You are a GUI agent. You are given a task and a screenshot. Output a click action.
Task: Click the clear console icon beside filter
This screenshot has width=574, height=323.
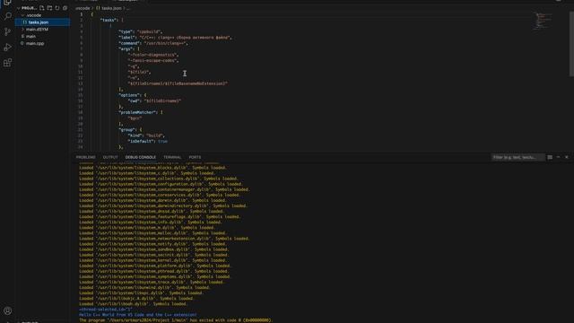(550, 157)
